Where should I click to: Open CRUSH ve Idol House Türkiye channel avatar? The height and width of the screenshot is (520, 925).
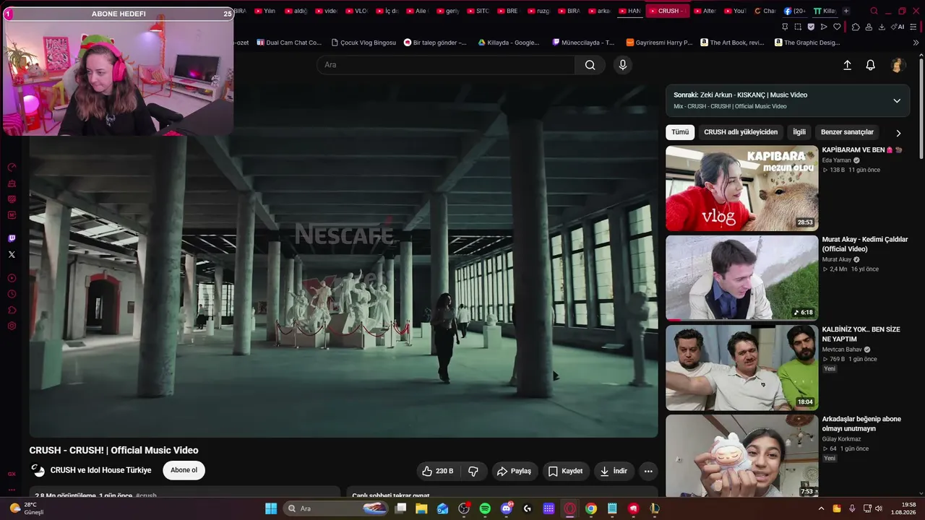(x=38, y=470)
